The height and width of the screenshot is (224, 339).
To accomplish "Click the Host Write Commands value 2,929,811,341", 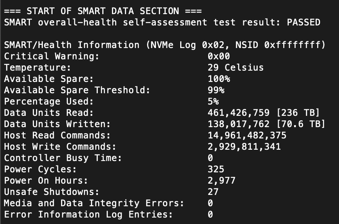I will click(x=244, y=147).
